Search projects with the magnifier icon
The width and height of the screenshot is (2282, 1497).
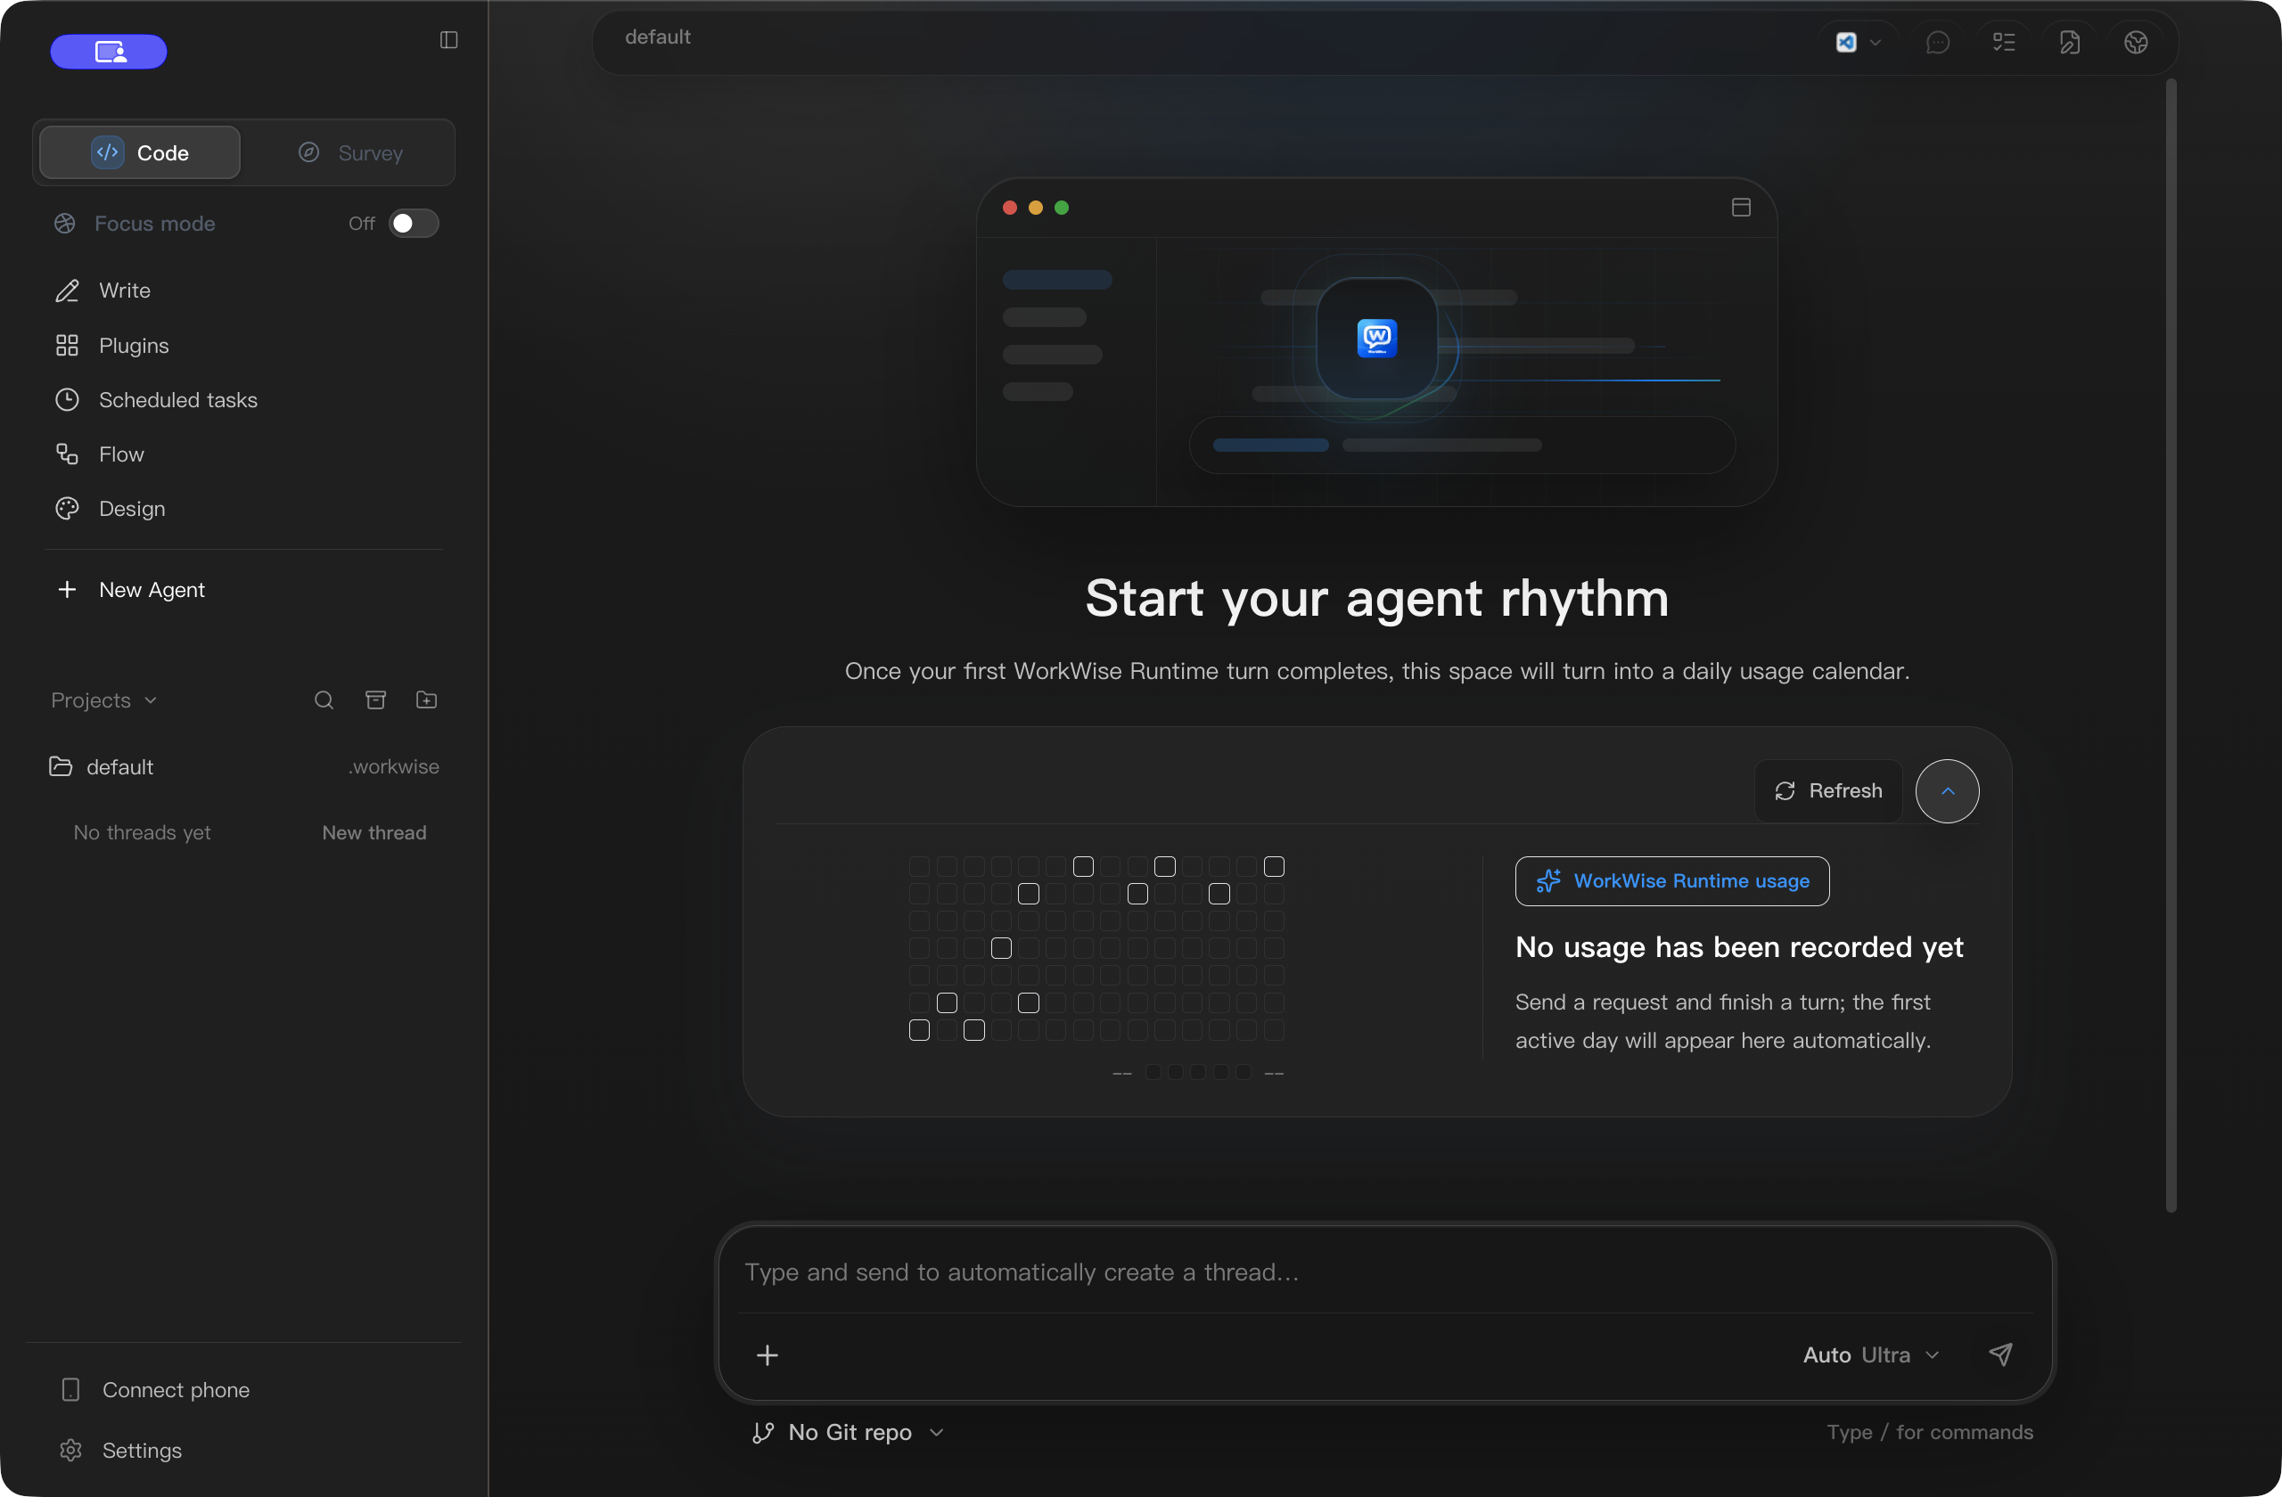pyautogui.click(x=324, y=700)
